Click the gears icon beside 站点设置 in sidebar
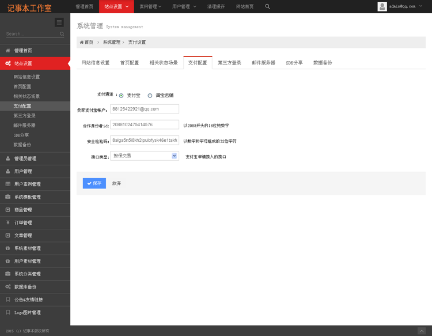Viewport: 432px width, 336px height. [x=8, y=63]
